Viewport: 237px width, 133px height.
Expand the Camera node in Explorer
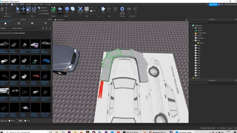coord(193,28)
